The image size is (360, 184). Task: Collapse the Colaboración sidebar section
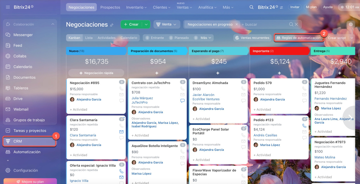[53, 24]
